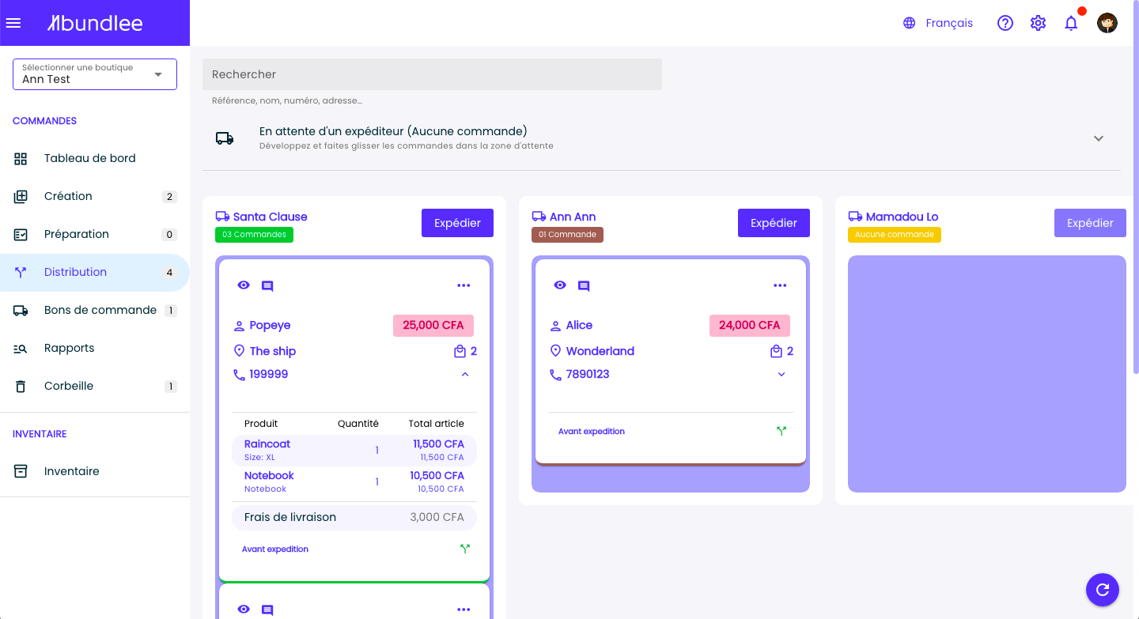Click Avant expedition on Alice card
1139x619 pixels.
click(x=592, y=432)
